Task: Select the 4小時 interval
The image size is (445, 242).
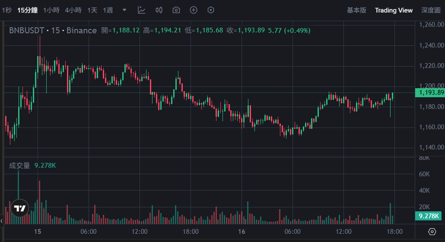Action: click(73, 10)
